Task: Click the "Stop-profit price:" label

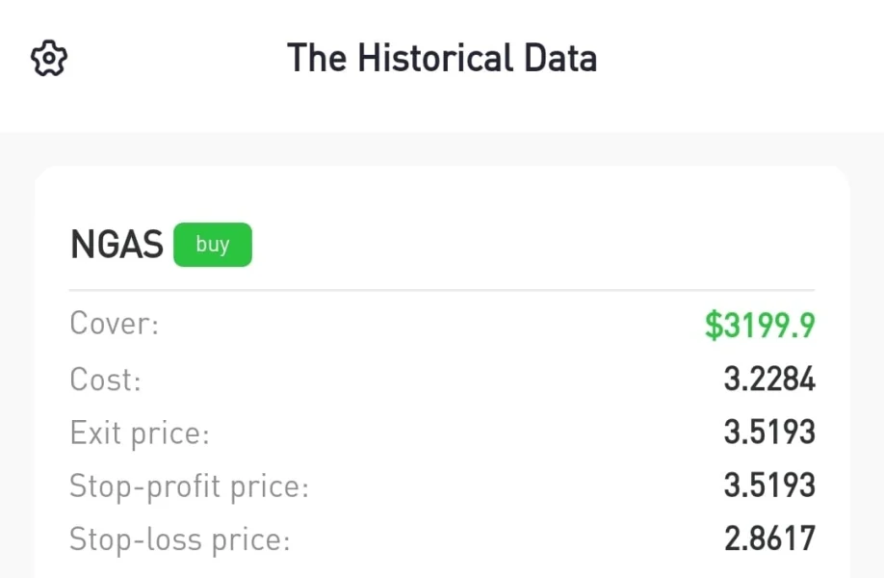Action: point(189,486)
